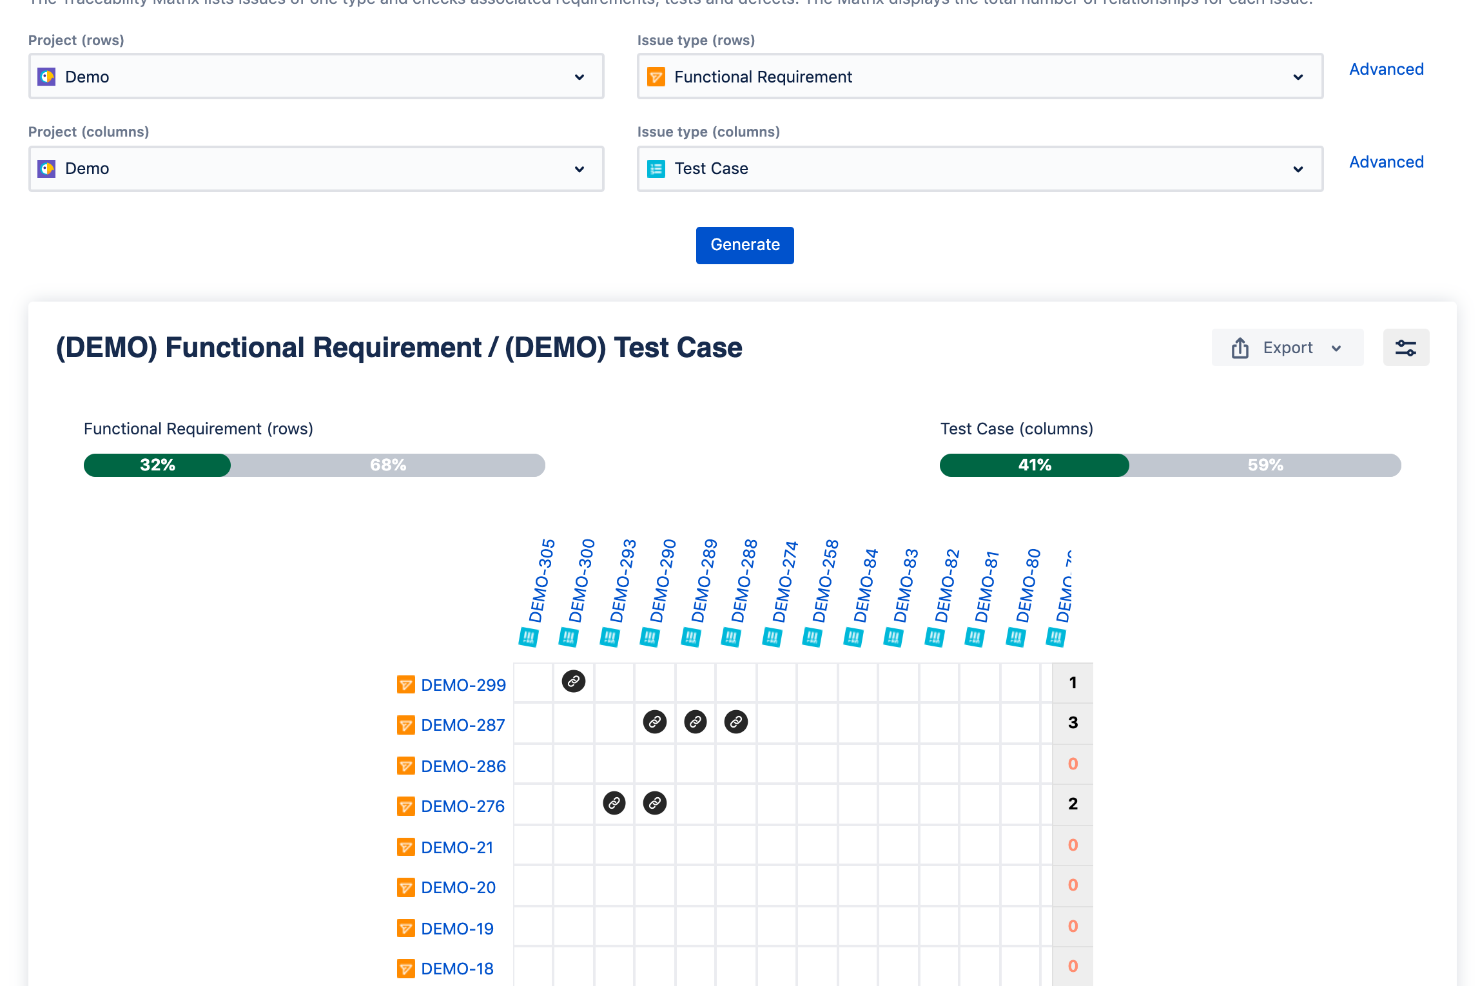Open column header DEMO-82
This screenshot has height=986, width=1480.
948,585
